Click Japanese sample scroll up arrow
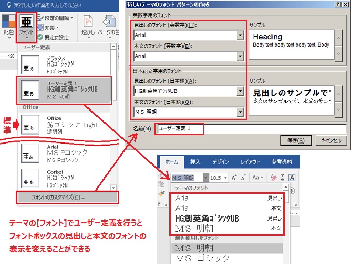Image resolution: width=351 pixels, height=264 pixels. click(x=339, y=94)
